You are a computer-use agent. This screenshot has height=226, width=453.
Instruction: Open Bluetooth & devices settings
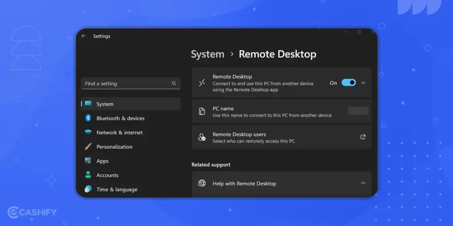point(131,118)
